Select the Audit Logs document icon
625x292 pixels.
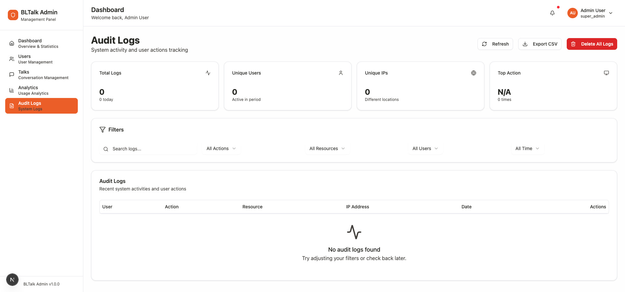click(12, 105)
